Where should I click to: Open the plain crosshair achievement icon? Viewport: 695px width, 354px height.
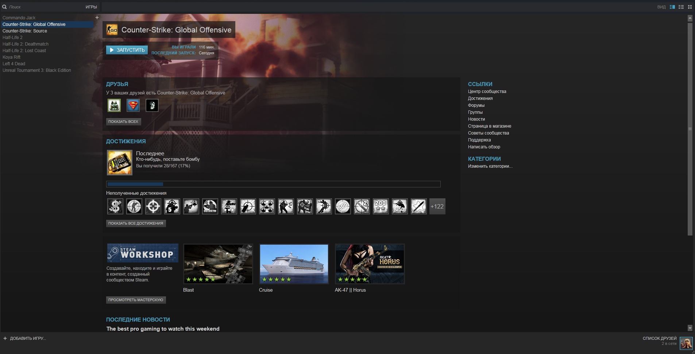[x=153, y=206]
